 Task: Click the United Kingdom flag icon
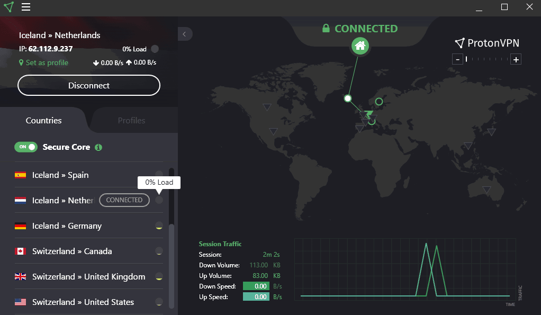point(20,277)
